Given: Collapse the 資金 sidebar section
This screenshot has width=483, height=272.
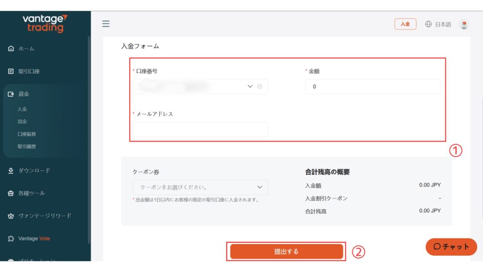Looking at the screenshot, I should tap(24, 94).
